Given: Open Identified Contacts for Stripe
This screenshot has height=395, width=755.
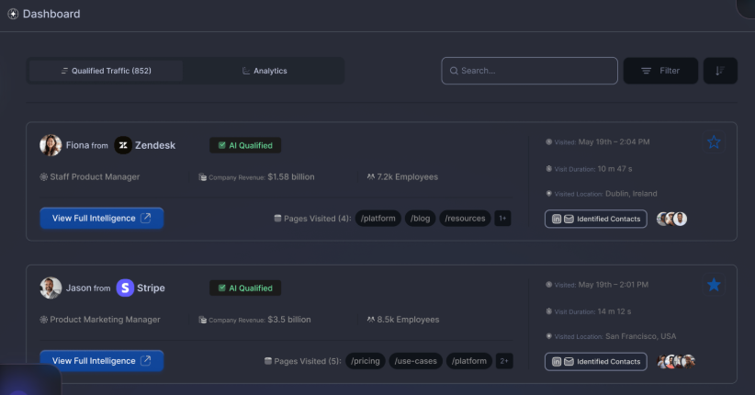Looking at the screenshot, I should (595, 361).
